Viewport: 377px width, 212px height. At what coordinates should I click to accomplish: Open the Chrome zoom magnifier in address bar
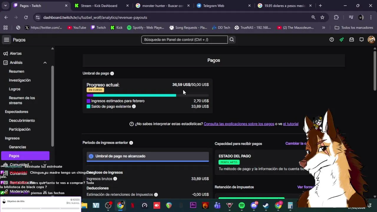pyautogui.click(x=313, y=17)
